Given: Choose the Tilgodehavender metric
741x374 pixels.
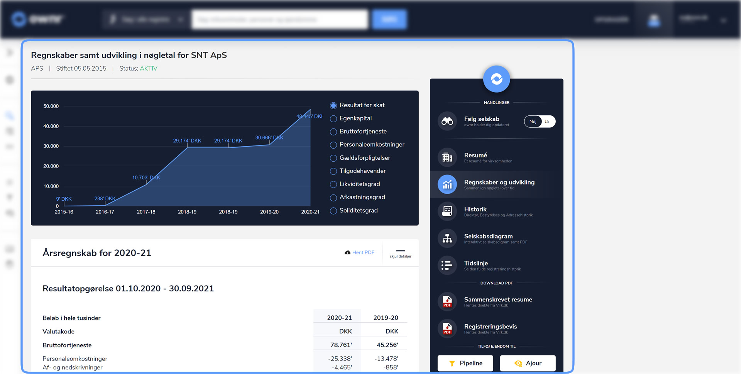Looking at the screenshot, I should [333, 171].
